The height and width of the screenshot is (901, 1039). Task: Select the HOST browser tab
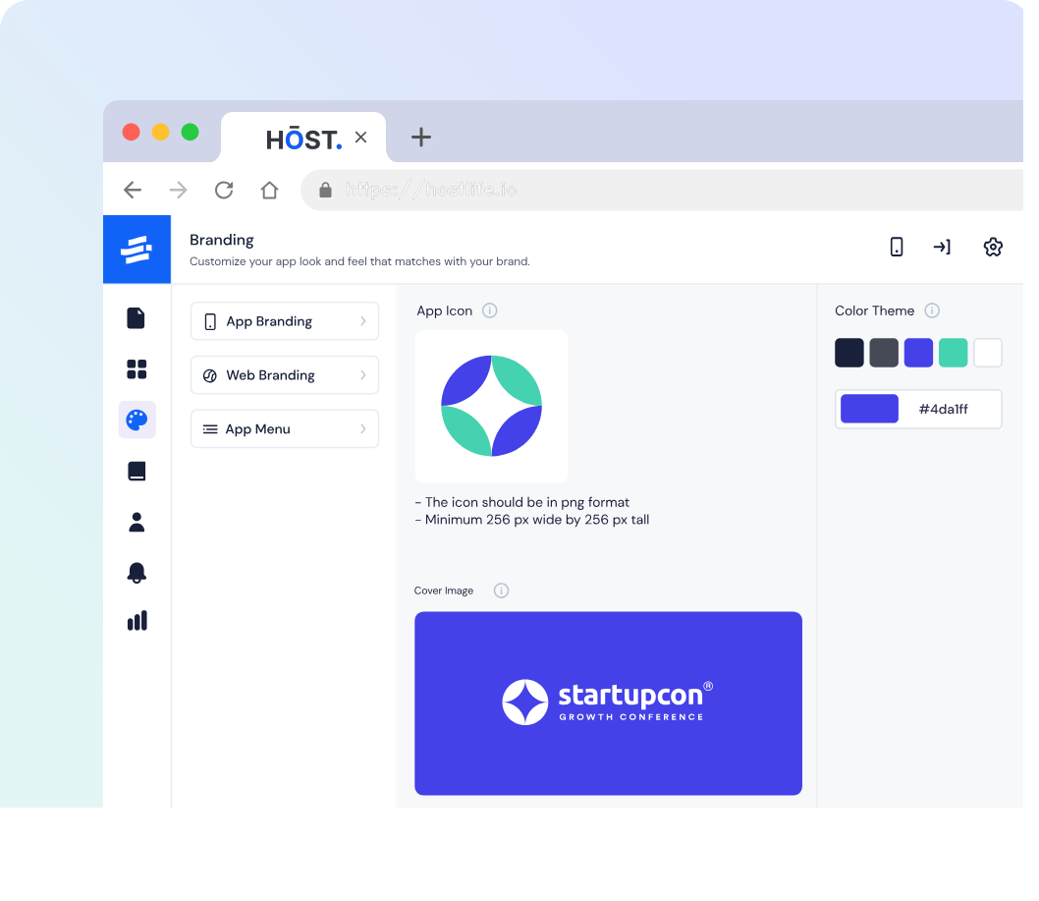pos(303,138)
